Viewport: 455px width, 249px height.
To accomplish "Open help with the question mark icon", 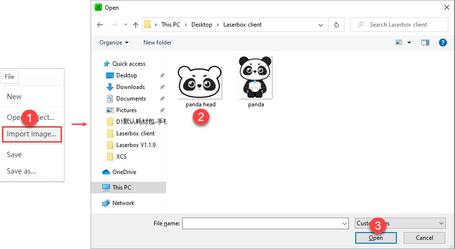I will pyautogui.click(x=443, y=43).
